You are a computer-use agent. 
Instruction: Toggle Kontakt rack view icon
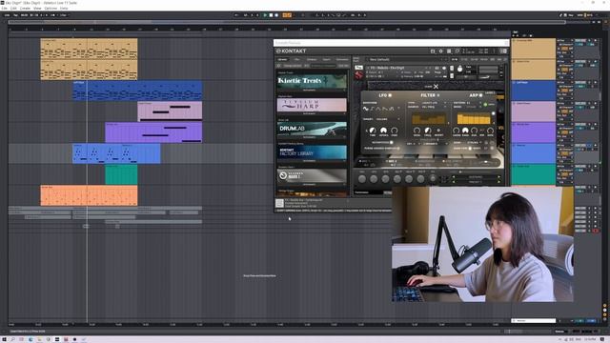tap(449, 50)
